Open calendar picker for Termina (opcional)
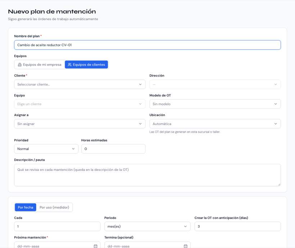 tap(186, 246)
